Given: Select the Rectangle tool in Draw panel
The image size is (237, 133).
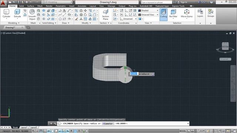Looking at the screenshot, I should click(x=64, y=19).
